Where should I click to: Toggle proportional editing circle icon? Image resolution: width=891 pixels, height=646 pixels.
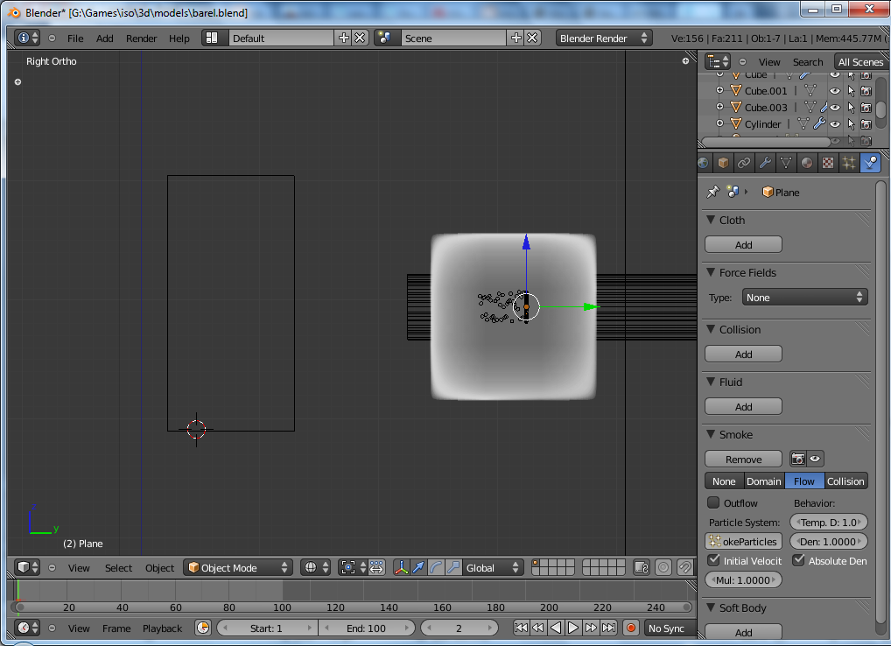click(x=663, y=567)
